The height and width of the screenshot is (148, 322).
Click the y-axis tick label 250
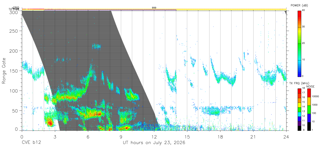(x=14, y=31)
